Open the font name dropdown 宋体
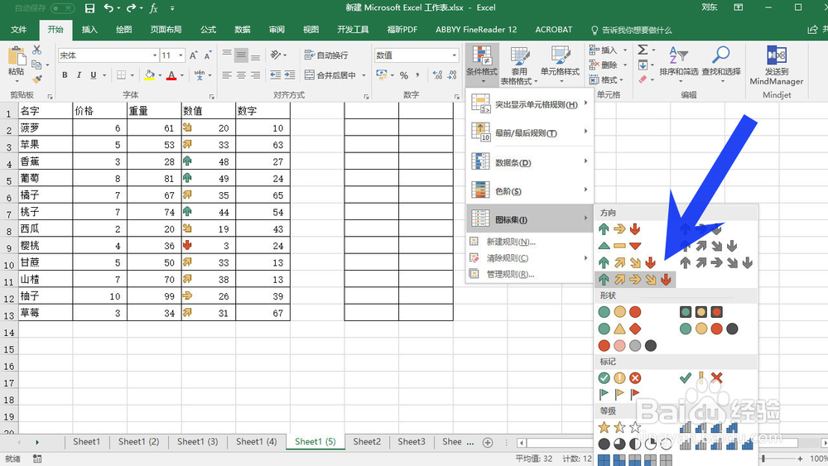828x466 pixels. (155, 55)
